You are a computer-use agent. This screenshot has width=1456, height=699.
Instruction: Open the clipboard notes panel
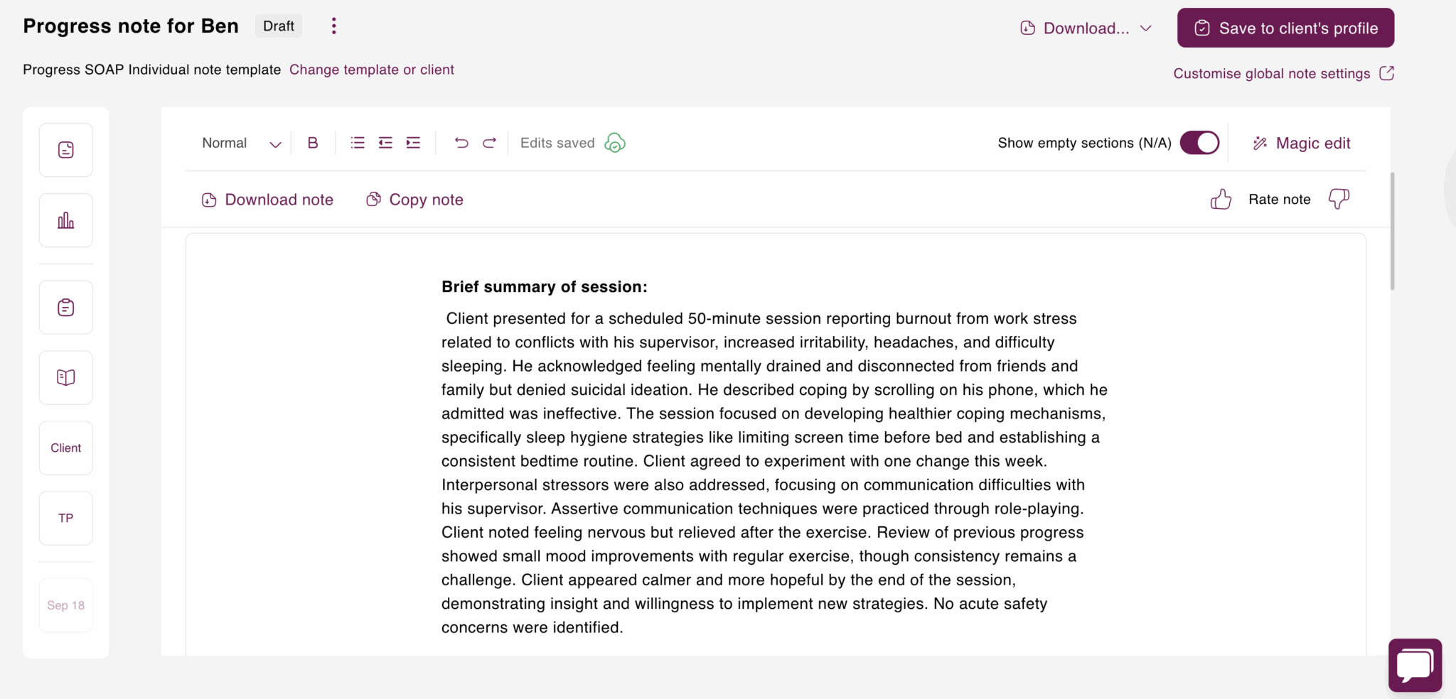[65, 307]
